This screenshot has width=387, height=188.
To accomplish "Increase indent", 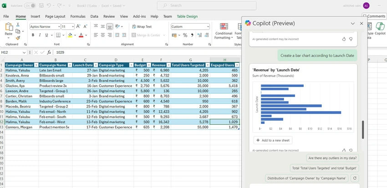I will pos(124,35).
